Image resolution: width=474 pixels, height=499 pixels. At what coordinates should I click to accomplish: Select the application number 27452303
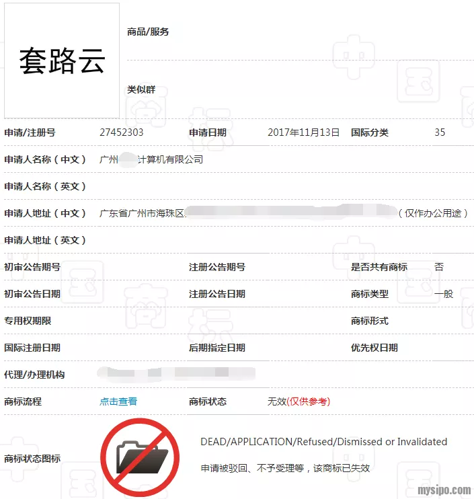[121, 132]
